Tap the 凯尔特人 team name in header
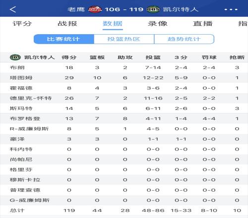 [181, 9]
